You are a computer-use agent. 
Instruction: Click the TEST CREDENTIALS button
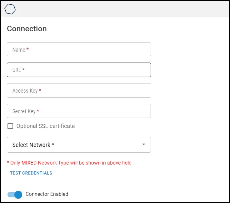click(31, 173)
